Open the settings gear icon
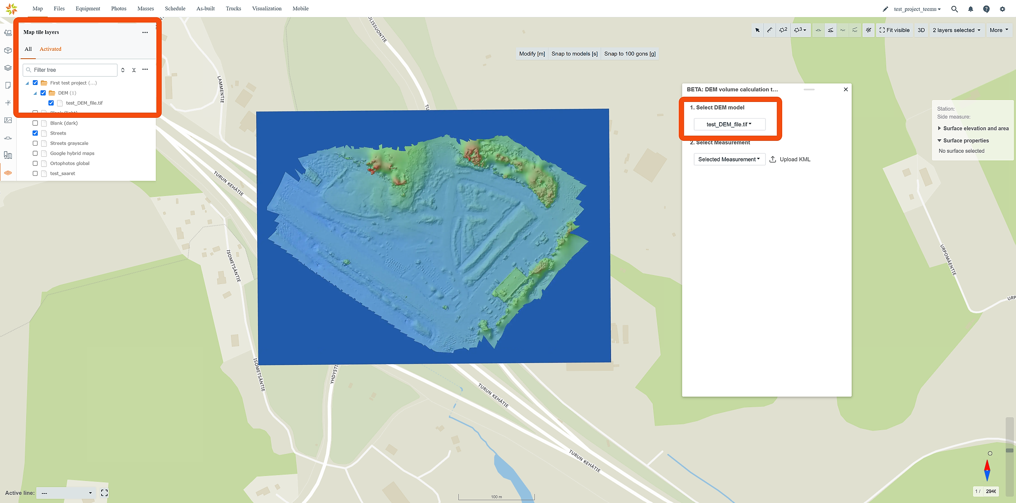This screenshot has height=503, width=1016. tap(1003, 9)
